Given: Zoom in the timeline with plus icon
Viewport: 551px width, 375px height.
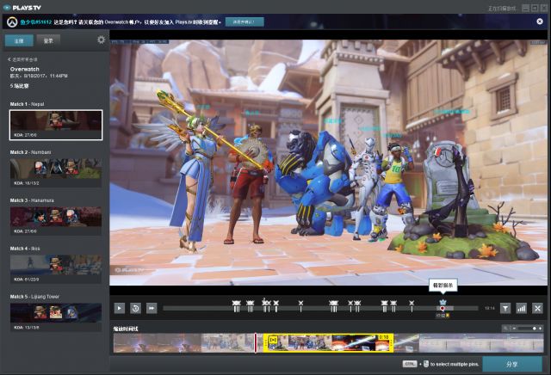Looking at the screenshot, I should point(540,329).
